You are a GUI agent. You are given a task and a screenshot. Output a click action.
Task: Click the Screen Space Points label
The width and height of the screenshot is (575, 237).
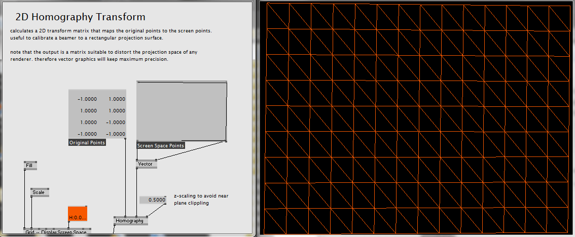coord(161,145)
